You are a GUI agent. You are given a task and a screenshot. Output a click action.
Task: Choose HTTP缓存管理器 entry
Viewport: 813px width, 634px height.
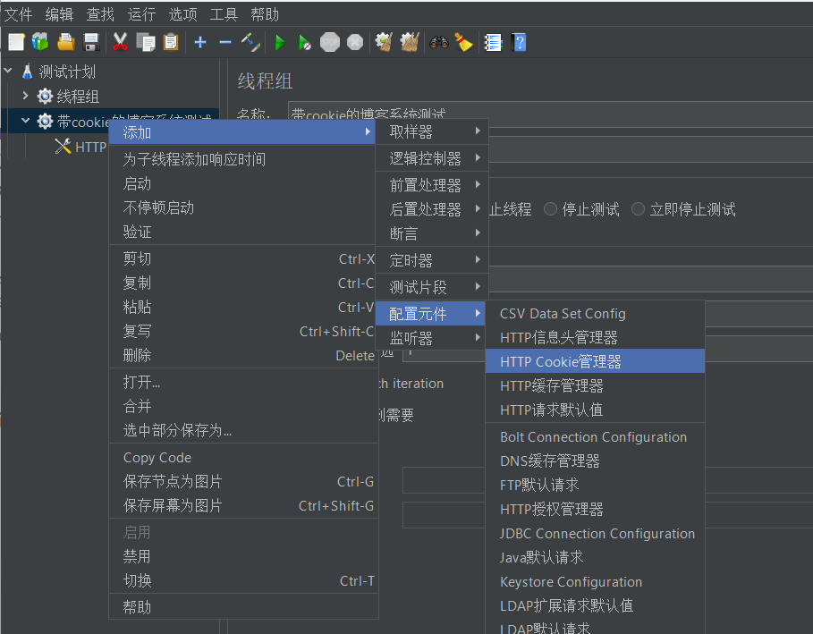pyautogui.click(x=596, y=385)
